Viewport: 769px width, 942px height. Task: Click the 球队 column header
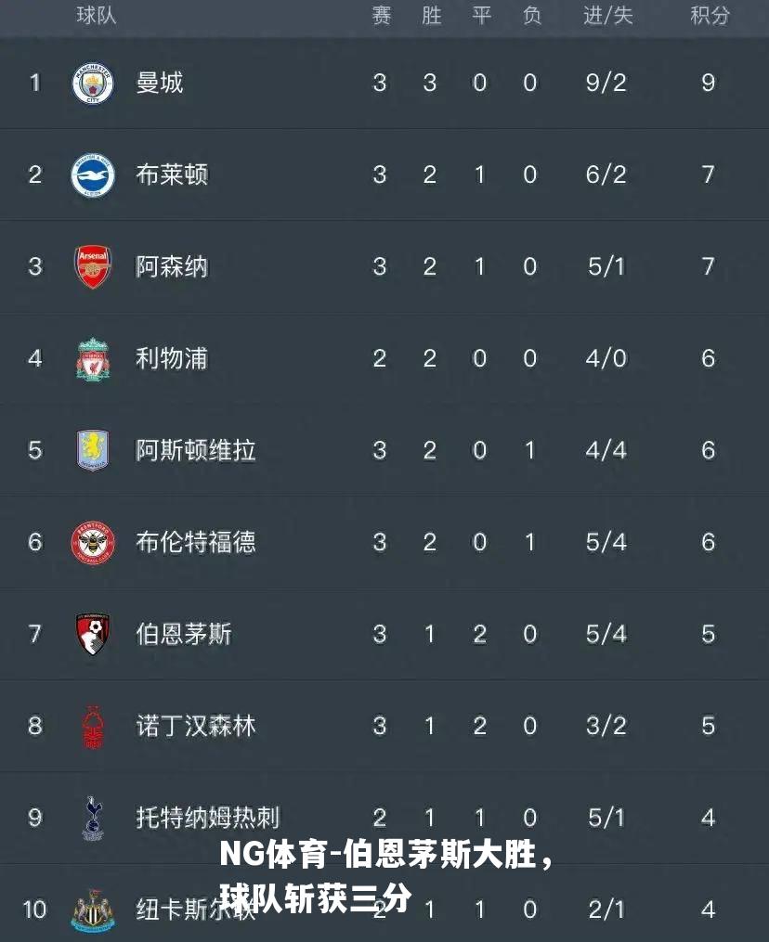pyautogui.click(x=97, y=16)
